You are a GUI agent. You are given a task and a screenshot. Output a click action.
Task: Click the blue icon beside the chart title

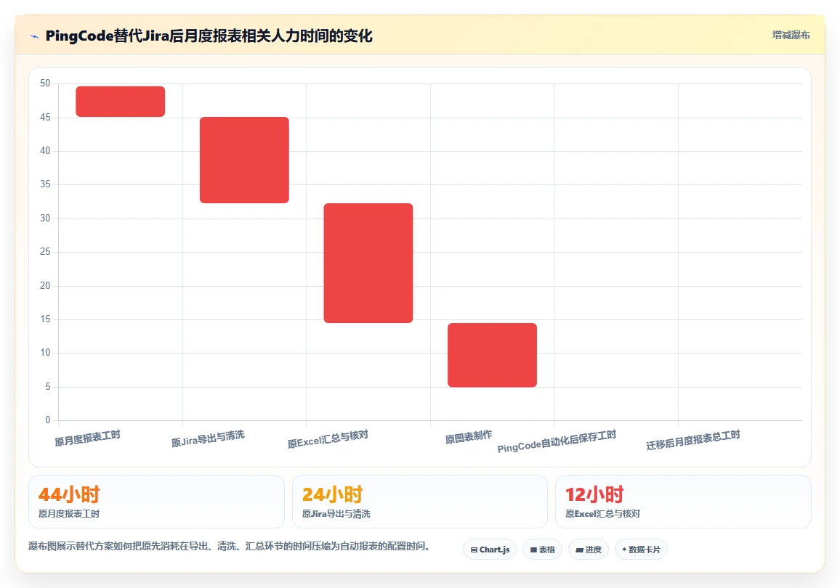tap(35, 36)
